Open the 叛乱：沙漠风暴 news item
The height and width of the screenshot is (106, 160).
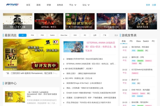[x=84, y=88]
